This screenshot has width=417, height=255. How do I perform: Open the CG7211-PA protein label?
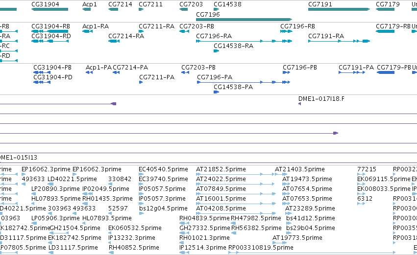tap(157, 77)
